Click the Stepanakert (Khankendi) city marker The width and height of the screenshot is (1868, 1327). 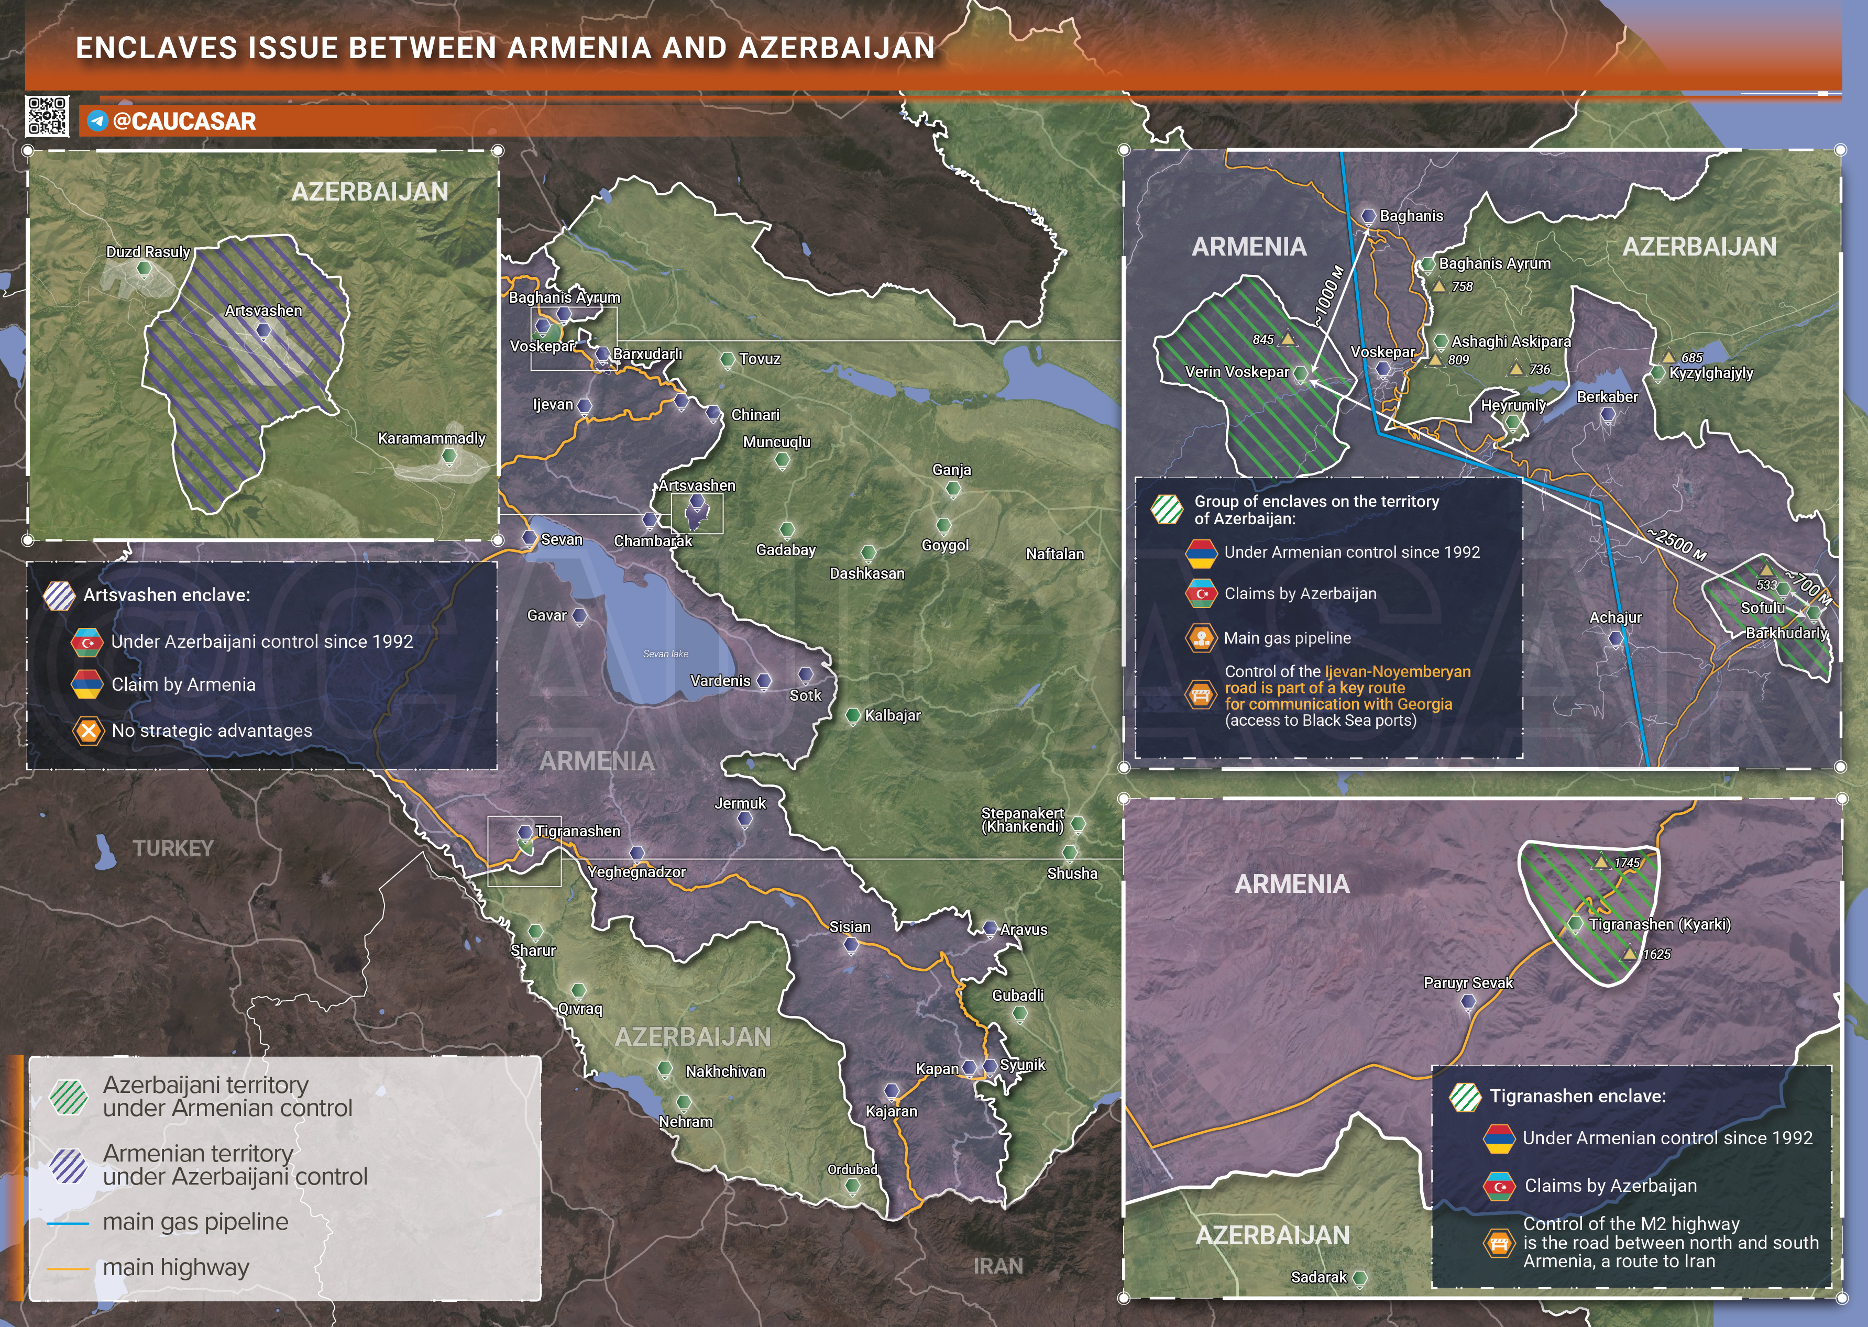pyautogui.click(x=1078, y=824)
